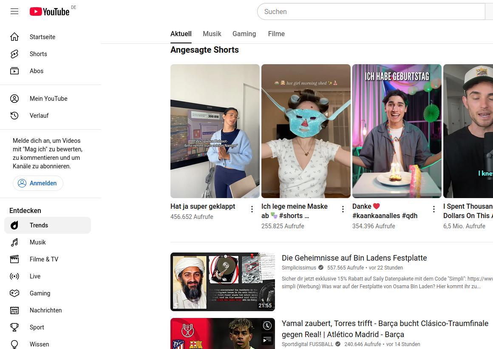The image size is (493, 349).
Task: Add Yamal video to watch later
Action: (267, 326)
